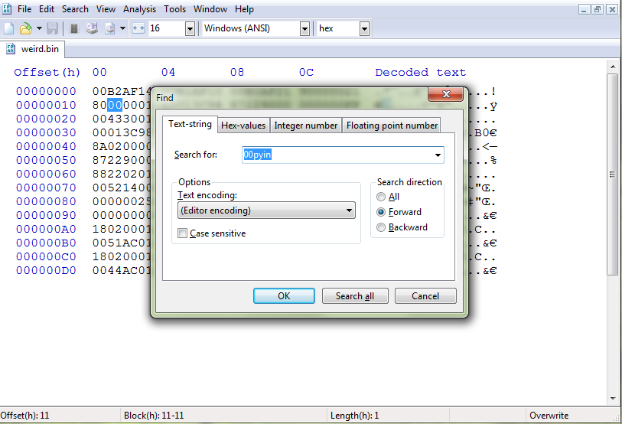622x424 pixels.
Task: Click the Length(h): 1 status bar entry
Action: [355, 416]
